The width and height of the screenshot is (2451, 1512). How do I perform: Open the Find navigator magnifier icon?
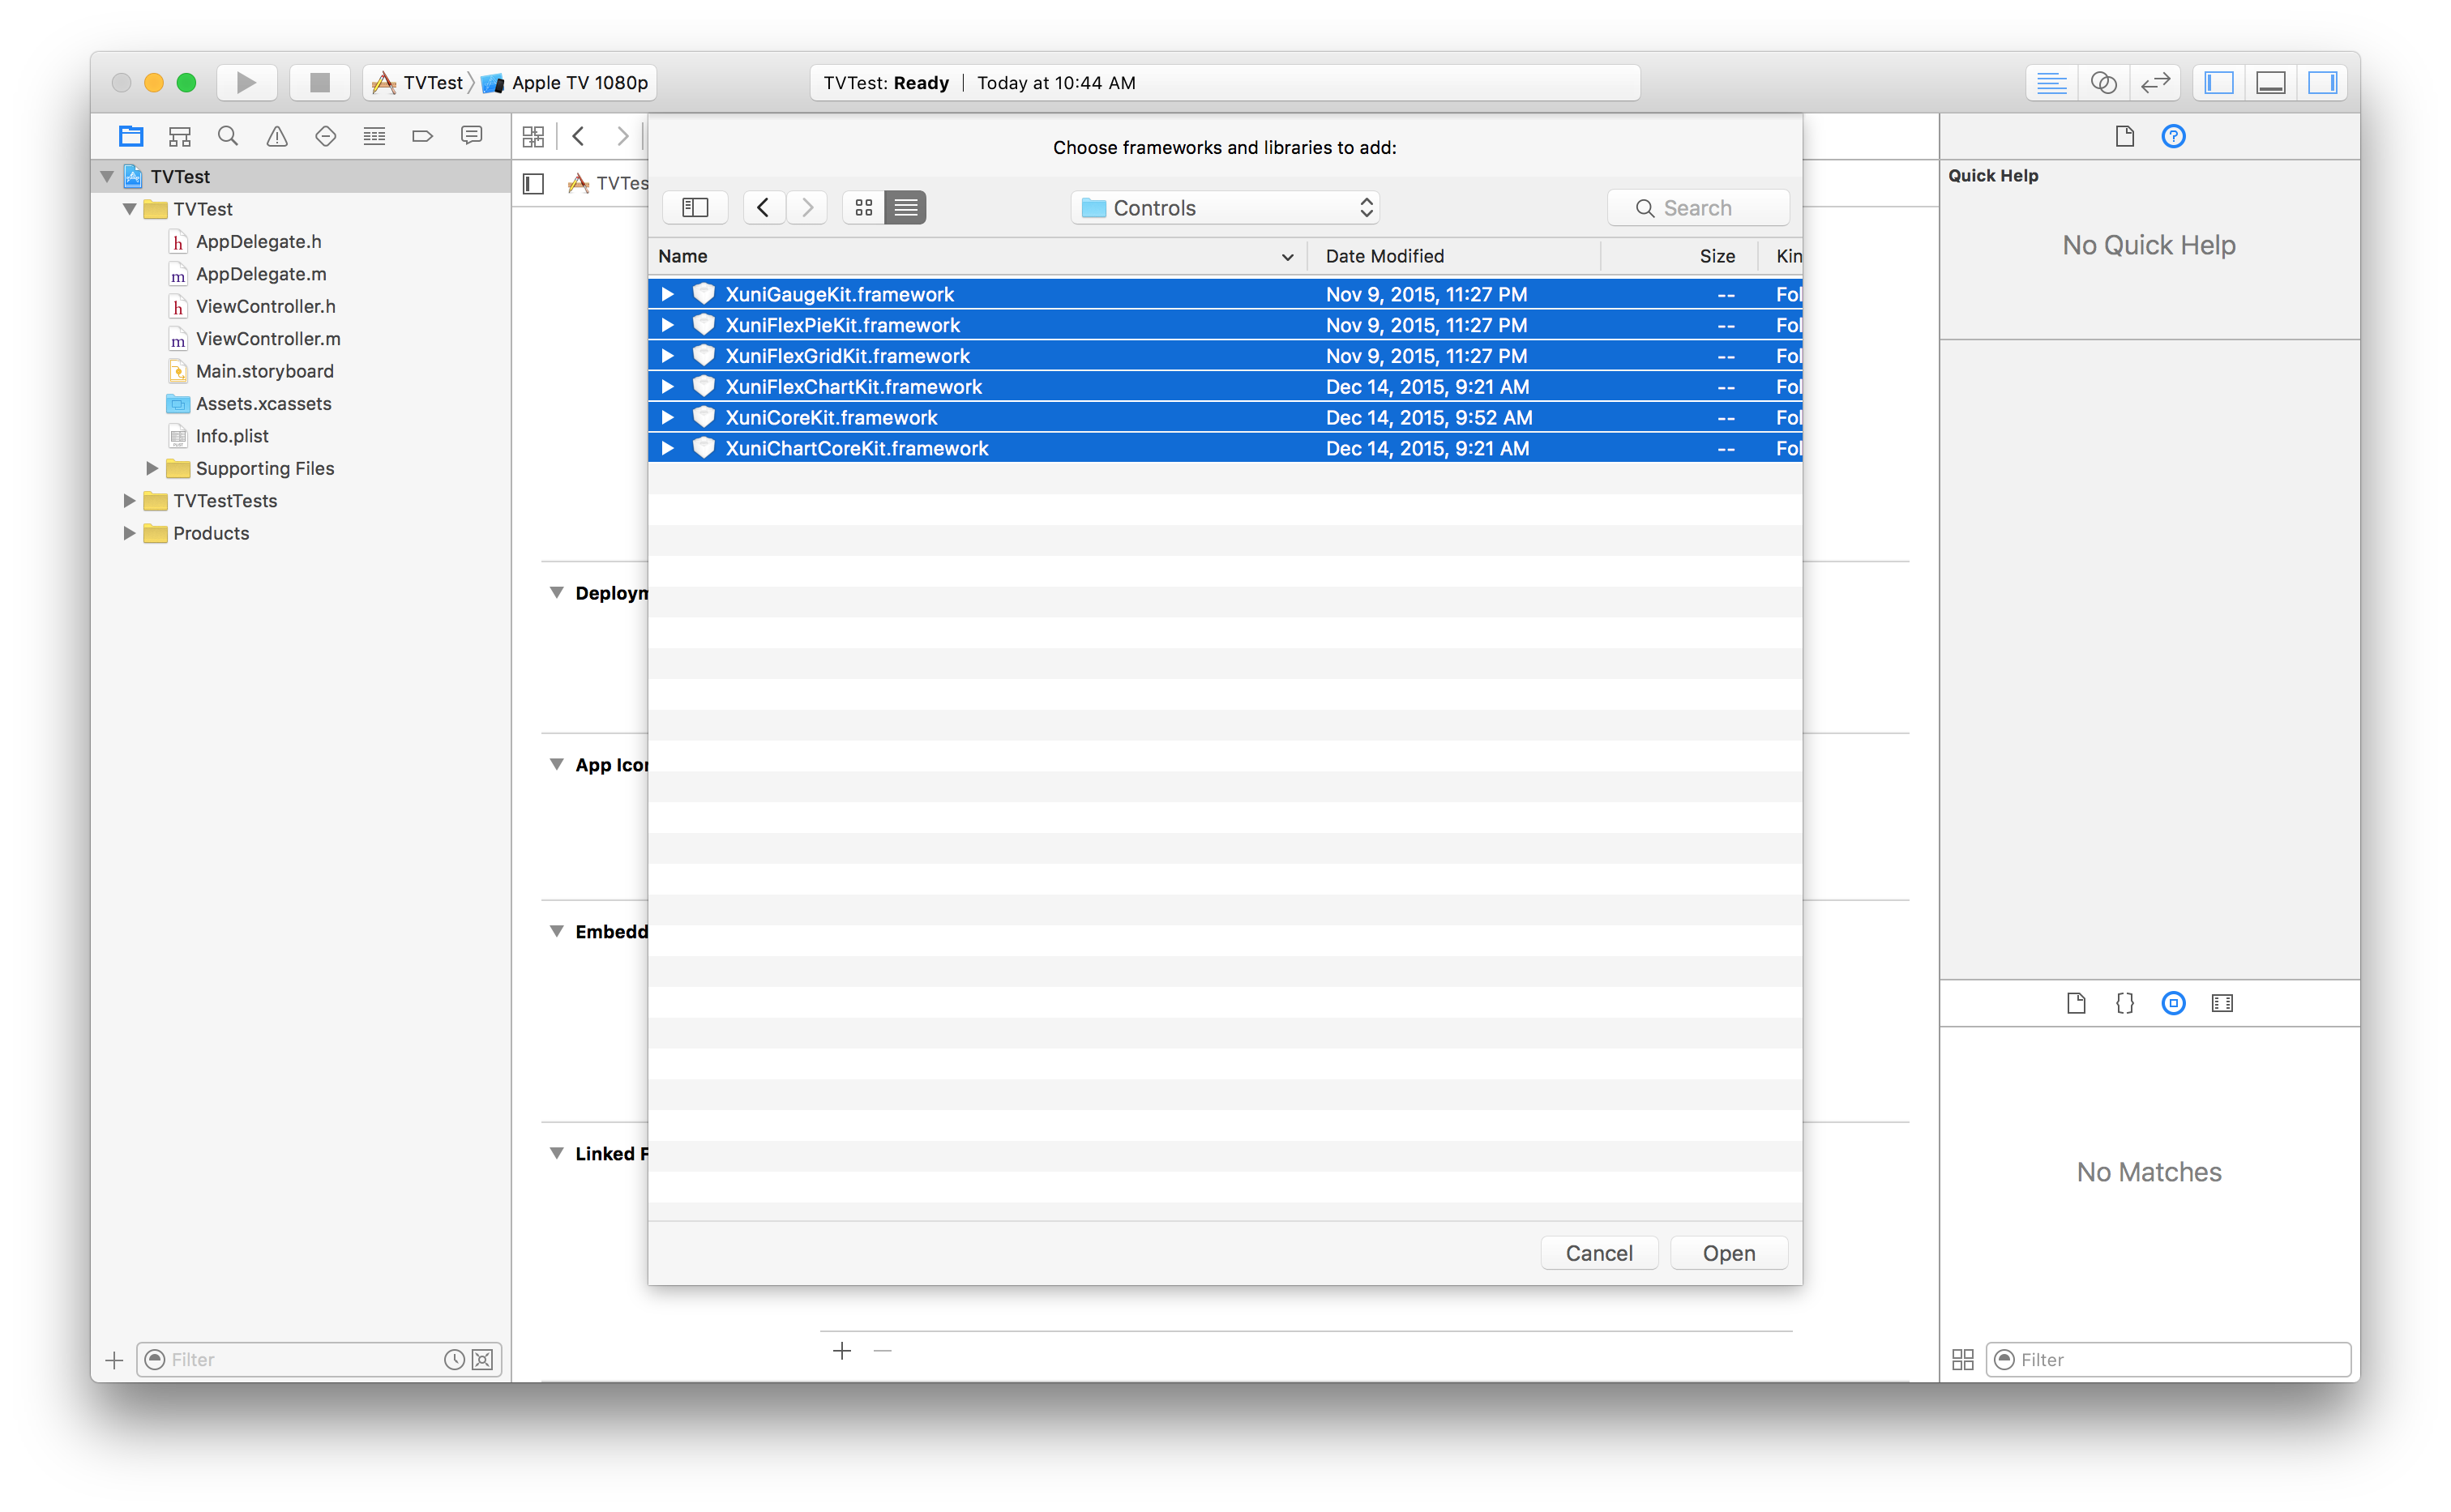[228, 136]
